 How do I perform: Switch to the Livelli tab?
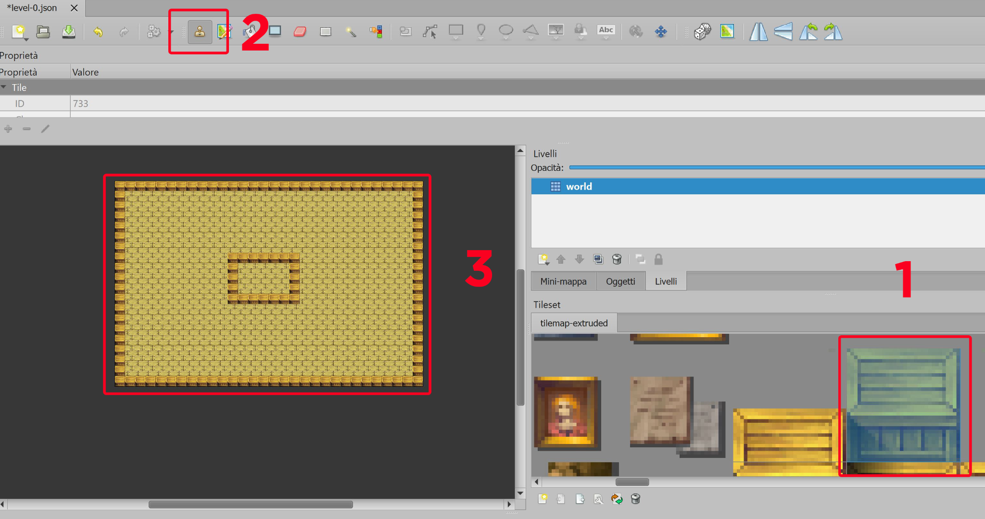click(x=666, y=281)
